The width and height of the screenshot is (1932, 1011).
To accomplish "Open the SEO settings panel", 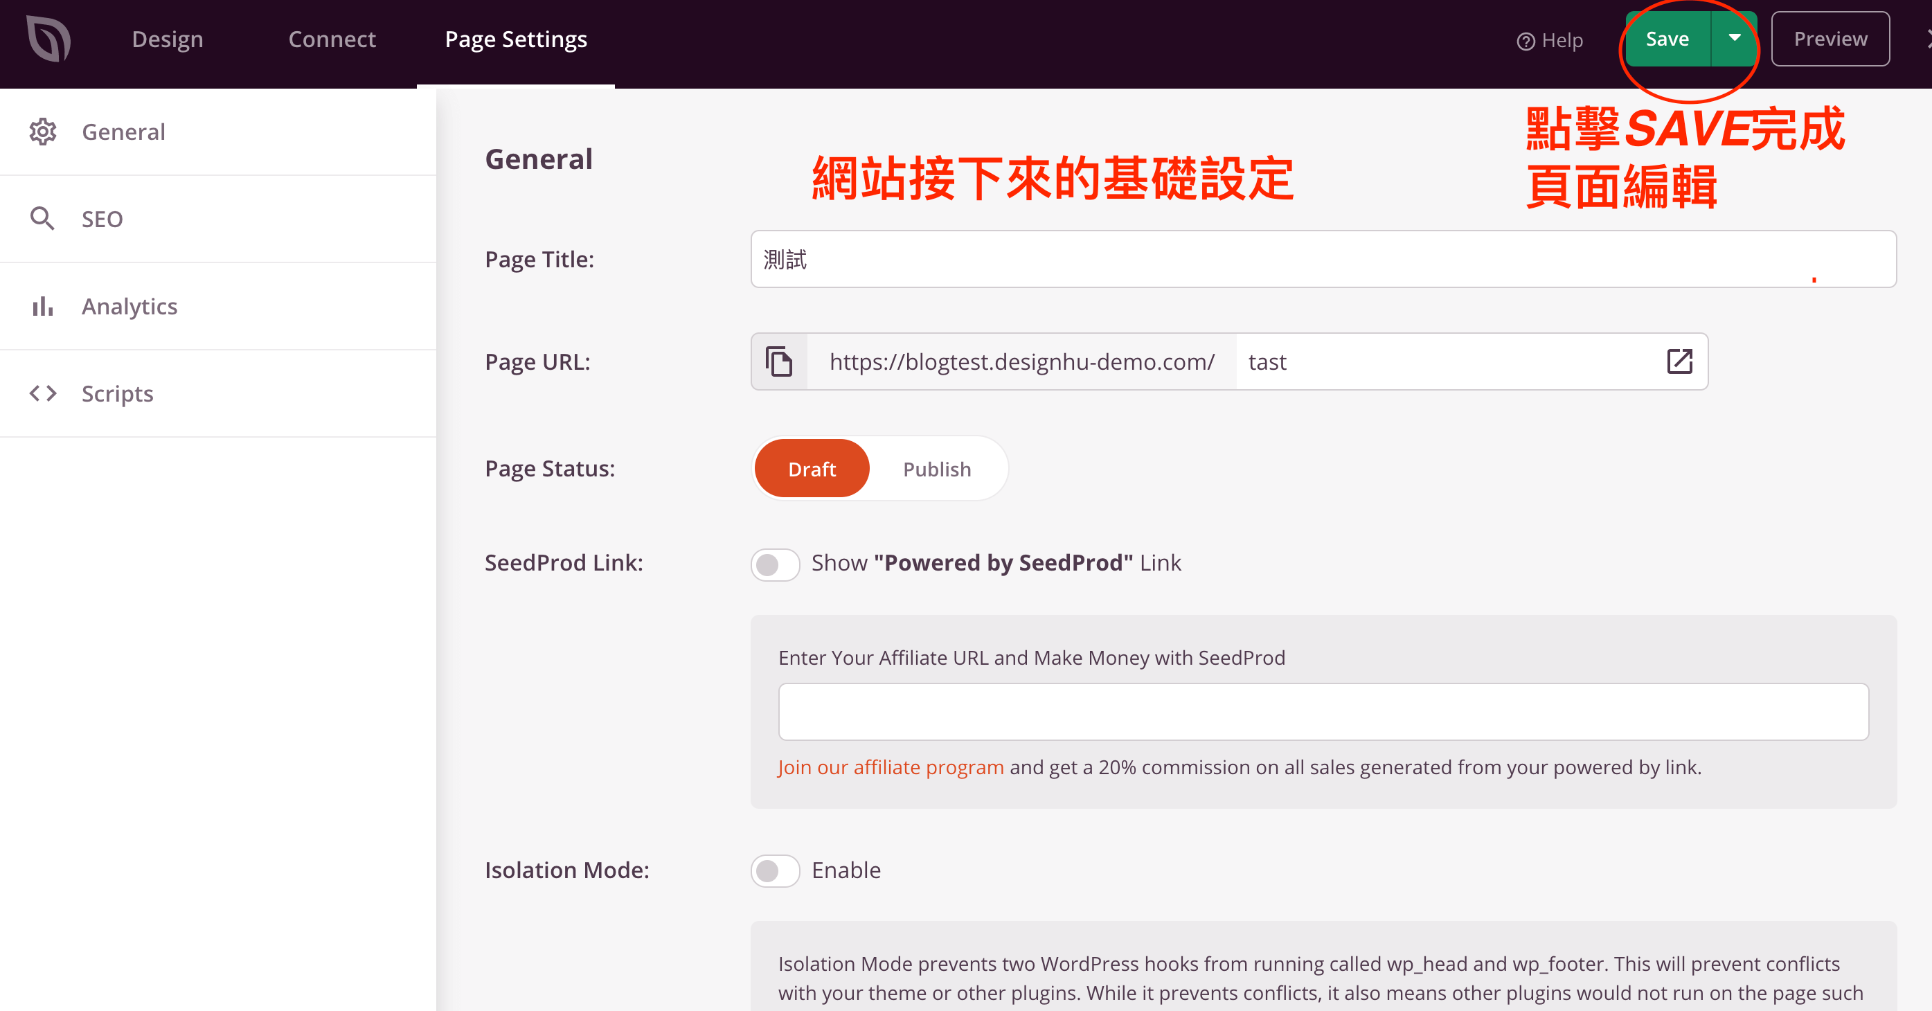I will coord(102,219).
